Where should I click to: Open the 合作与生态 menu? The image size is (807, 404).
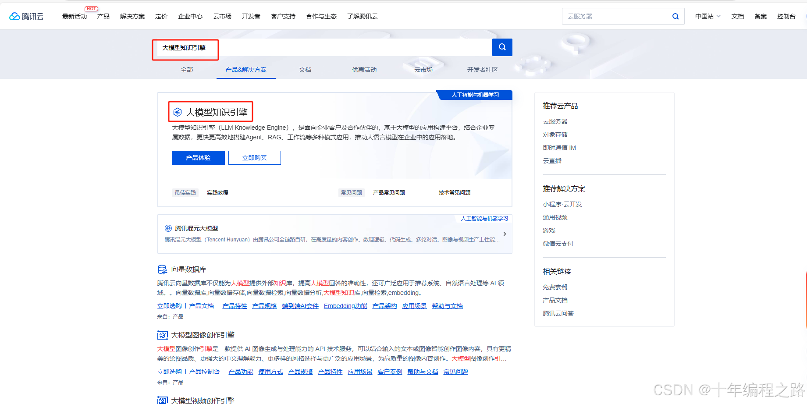[x=321, y=16]
